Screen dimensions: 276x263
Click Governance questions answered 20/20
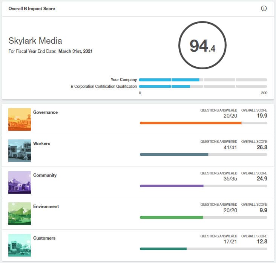tap(230, 116)
